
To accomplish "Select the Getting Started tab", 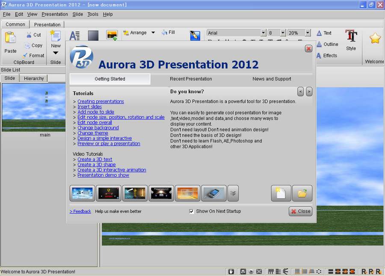I will point(110,79).
